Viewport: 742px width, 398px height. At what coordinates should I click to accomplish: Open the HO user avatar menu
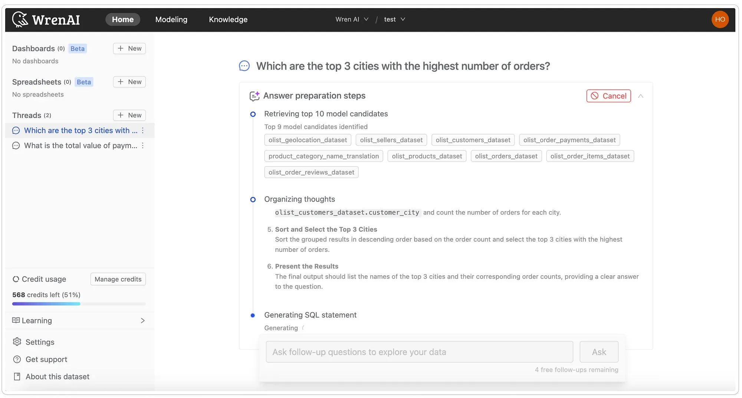tap(720, 19)
